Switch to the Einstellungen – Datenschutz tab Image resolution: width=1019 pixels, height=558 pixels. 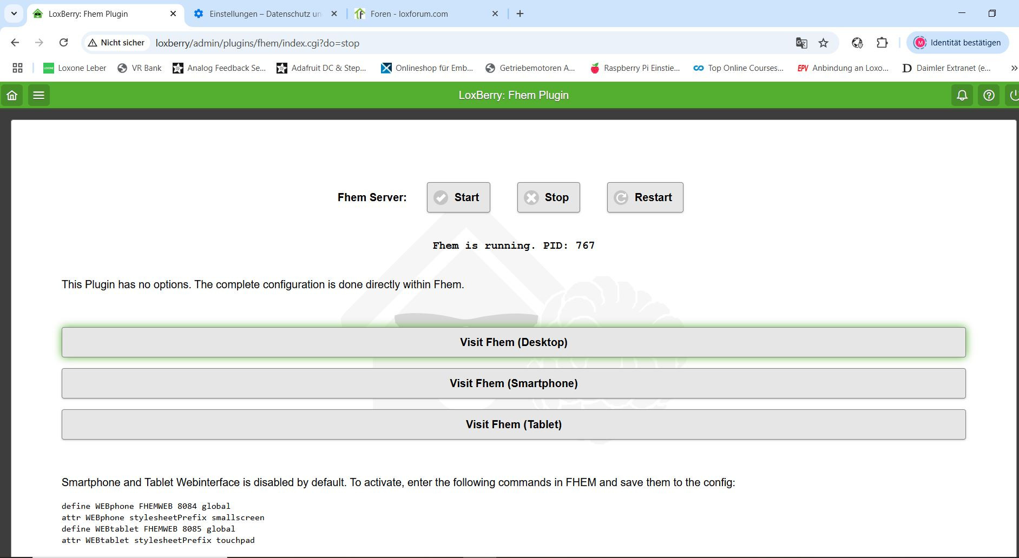(265, 14)
